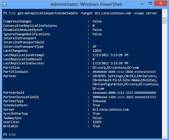Click the 'ConsecutiveReplicationFalures' property name

pos(30,26)
